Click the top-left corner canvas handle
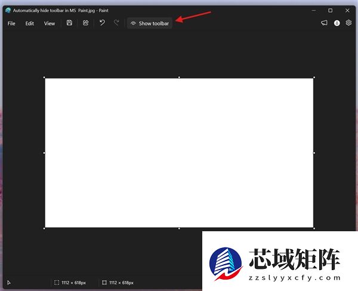Screen dimensions: 358x291 (44, 77)
